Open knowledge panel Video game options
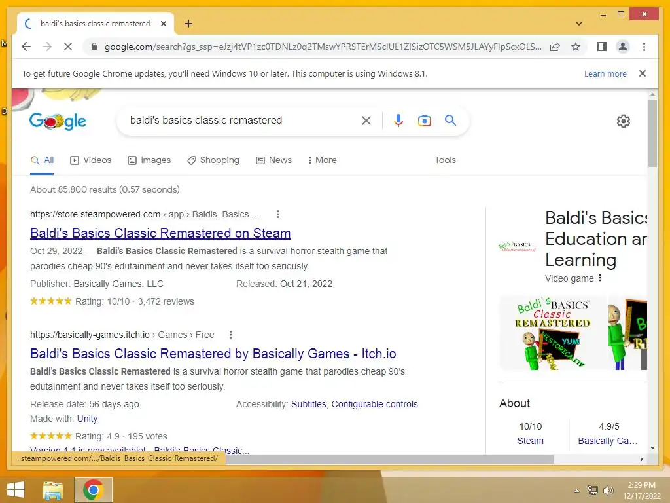The height and width of the screenshot is (503, 670). pyautogui.click(x=600, y=278)
